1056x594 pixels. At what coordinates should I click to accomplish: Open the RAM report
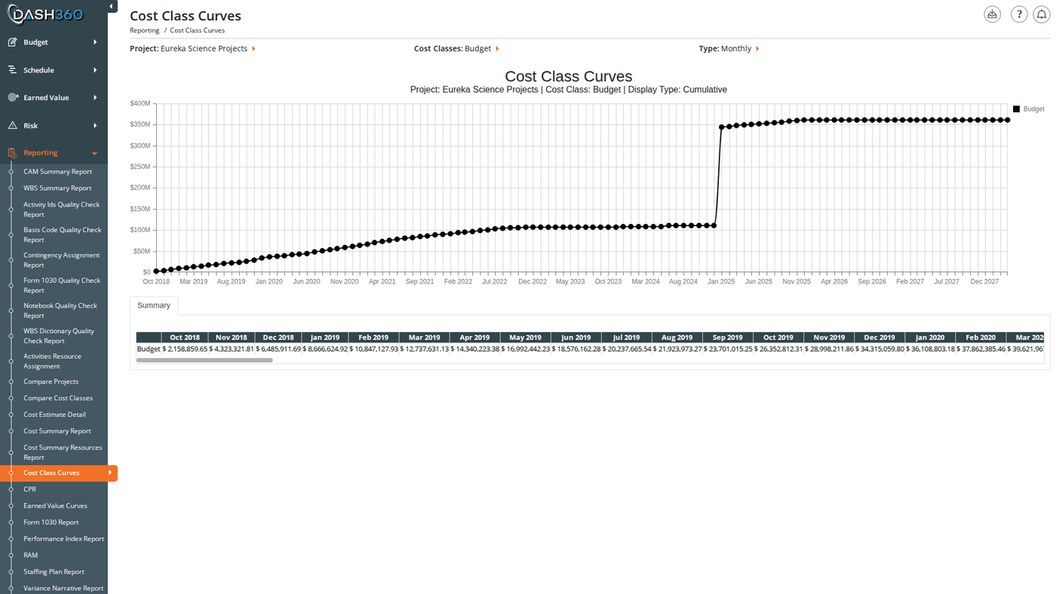30,556
